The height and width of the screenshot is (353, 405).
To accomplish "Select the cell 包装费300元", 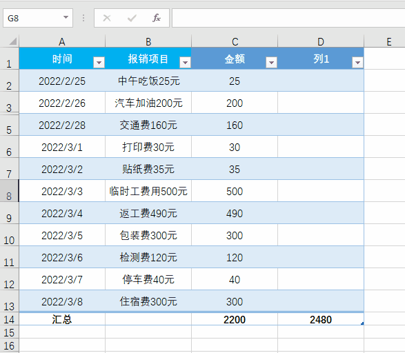I will tap(148, 235).
